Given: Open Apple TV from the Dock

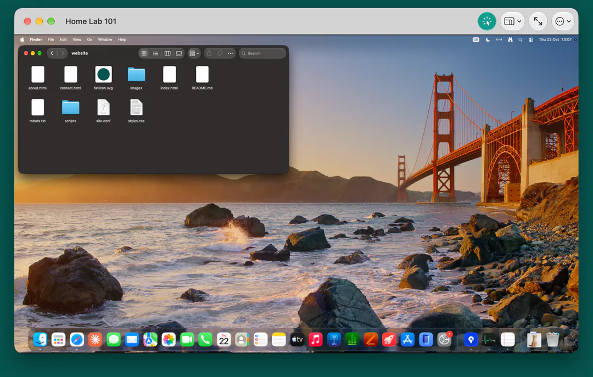Looking at the screenshot, I should (x=297, y=340).
